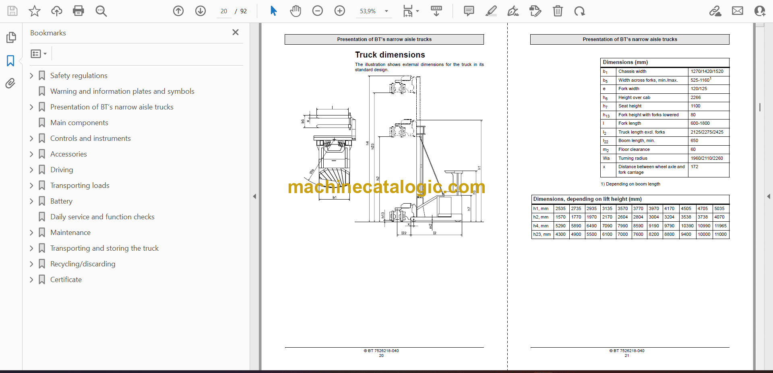The width and height of the screenshot is (773, 373).
Task: Open the zoom level dropdown
Action: click(386, 11)
